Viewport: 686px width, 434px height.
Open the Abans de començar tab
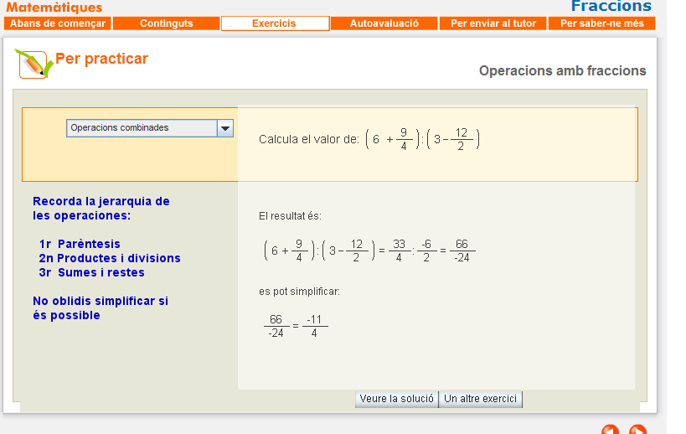tap(58, 23)
